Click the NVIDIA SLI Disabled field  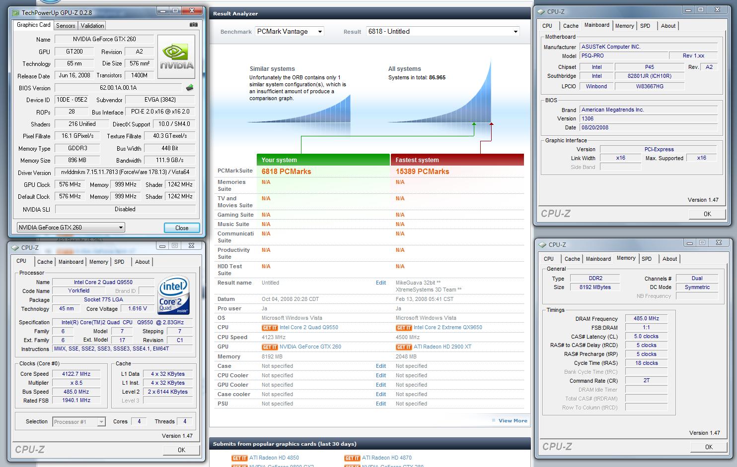(125, 209)
